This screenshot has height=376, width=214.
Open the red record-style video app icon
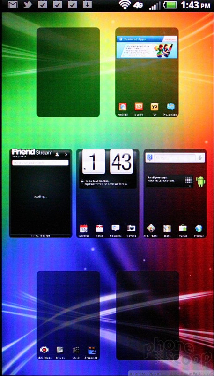pos(44,350)
